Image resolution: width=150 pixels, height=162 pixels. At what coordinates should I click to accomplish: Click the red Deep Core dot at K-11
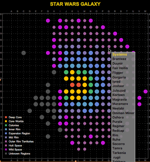pos(72,85)
